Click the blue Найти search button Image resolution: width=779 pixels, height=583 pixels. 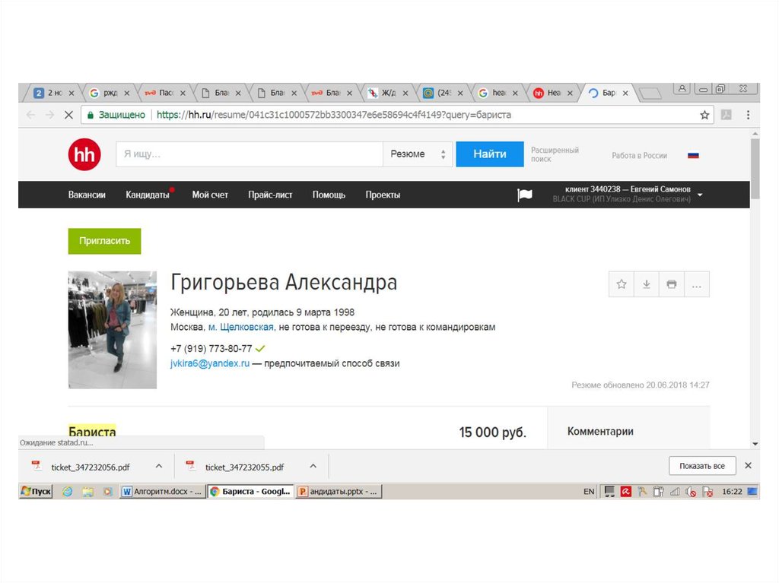(x=489, y=154)
